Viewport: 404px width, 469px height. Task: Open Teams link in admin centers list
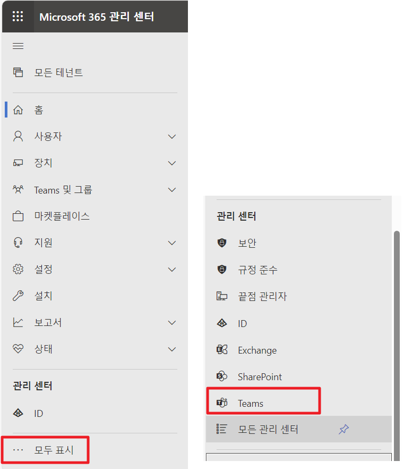[x=251, y=403]
